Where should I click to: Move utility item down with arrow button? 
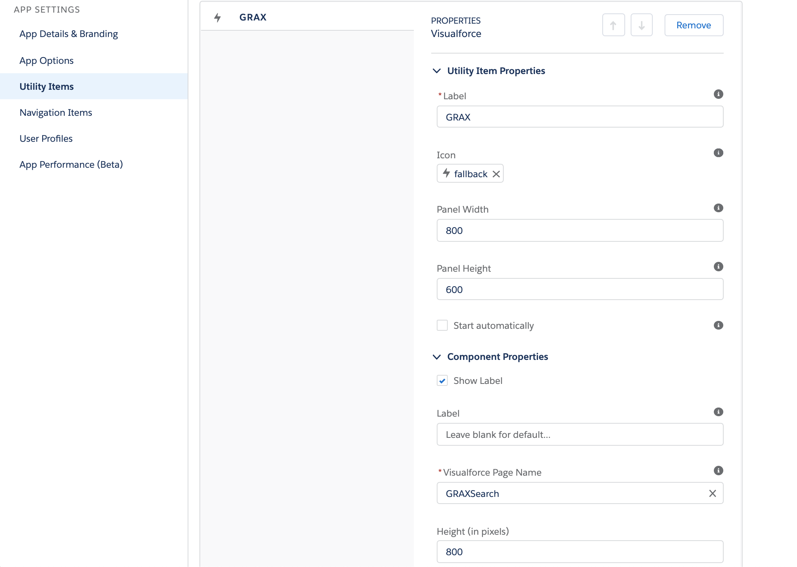point(641,25)
